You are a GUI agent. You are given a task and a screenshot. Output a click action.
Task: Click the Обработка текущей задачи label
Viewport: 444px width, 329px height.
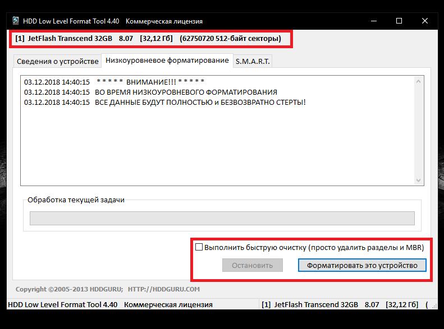pos(76,200)
